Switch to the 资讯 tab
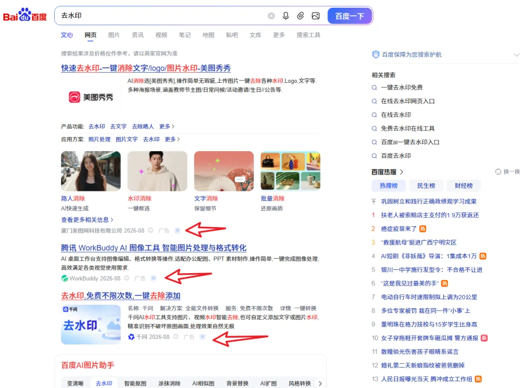The image size is (523, 388). point(138,35)
